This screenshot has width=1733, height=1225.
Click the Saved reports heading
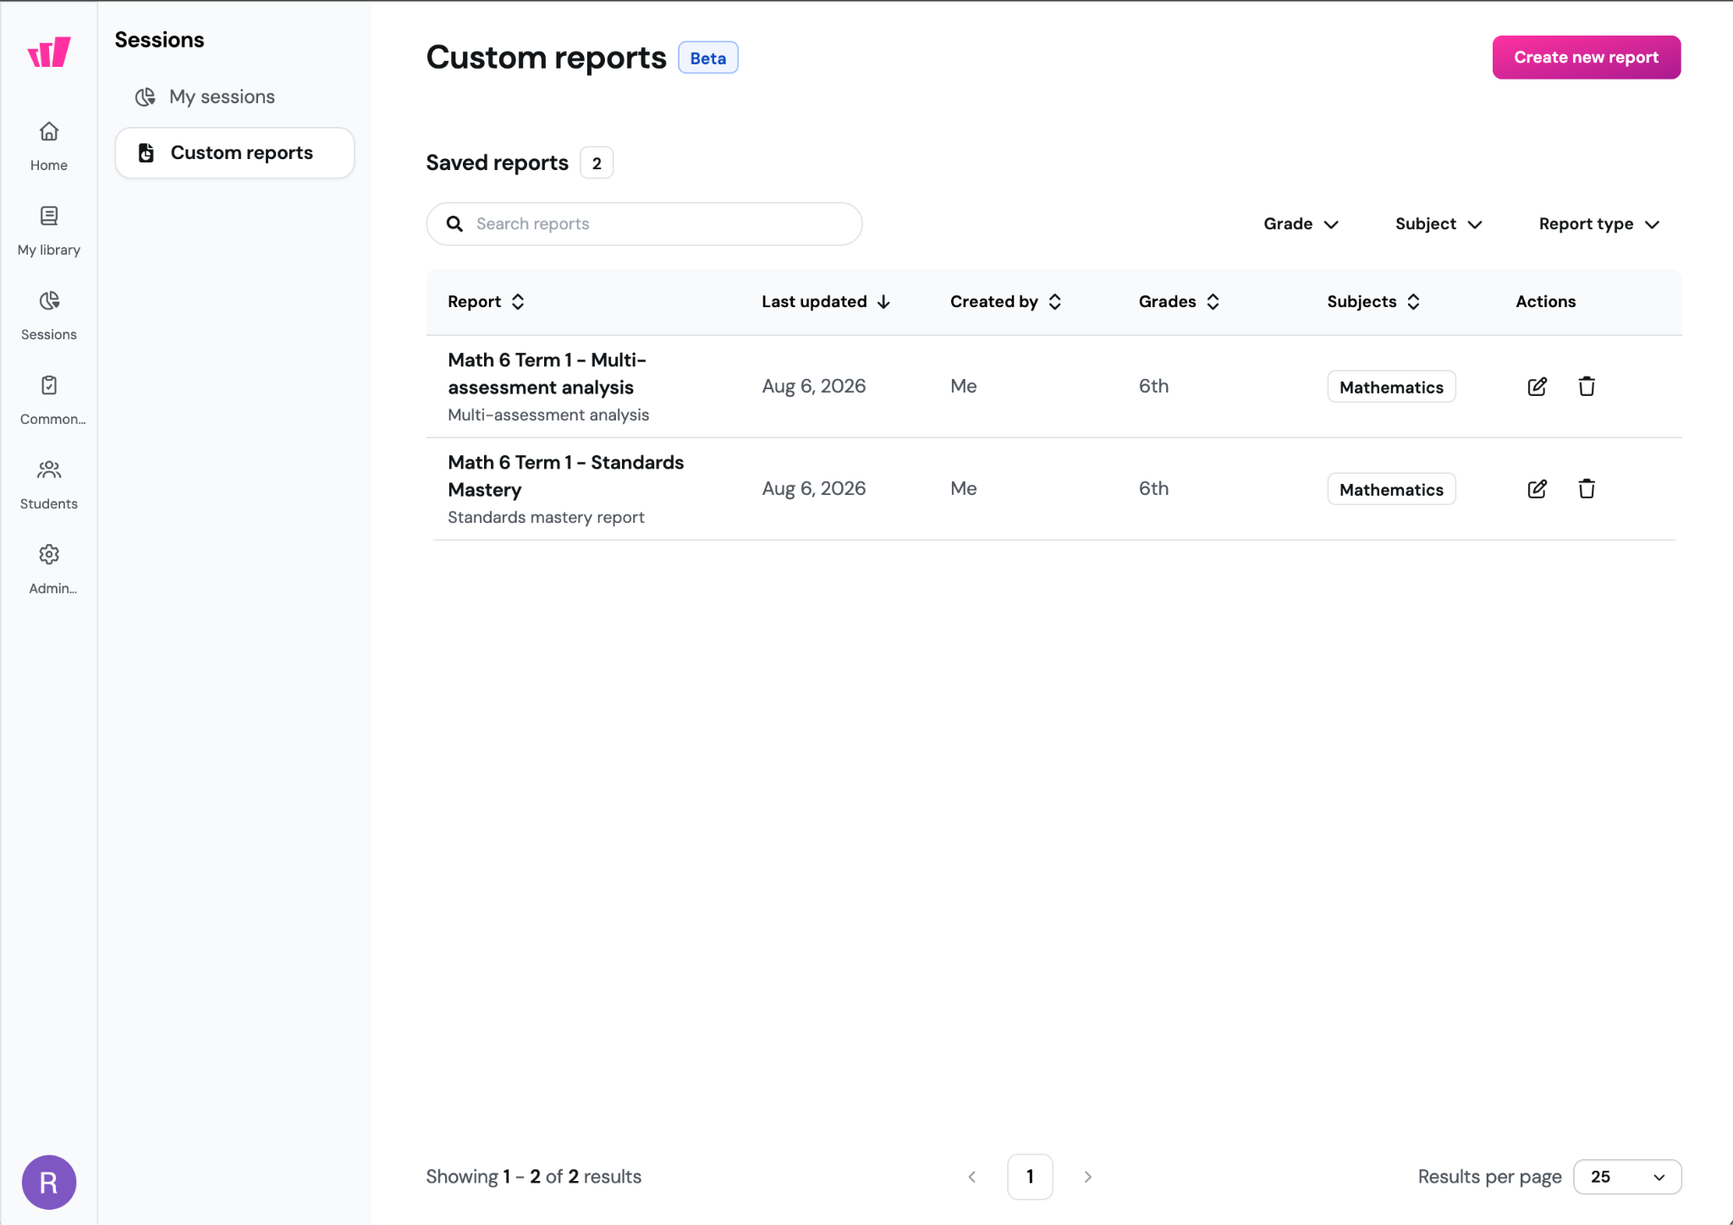[x=497, y=162]
